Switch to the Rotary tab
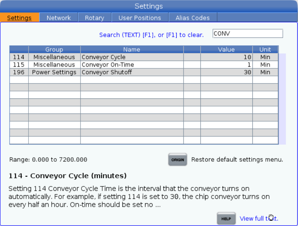Image resolution: width=298 pixels, height=226 pixels. point(94,18)
